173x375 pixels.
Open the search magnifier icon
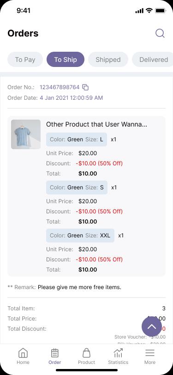160,33
